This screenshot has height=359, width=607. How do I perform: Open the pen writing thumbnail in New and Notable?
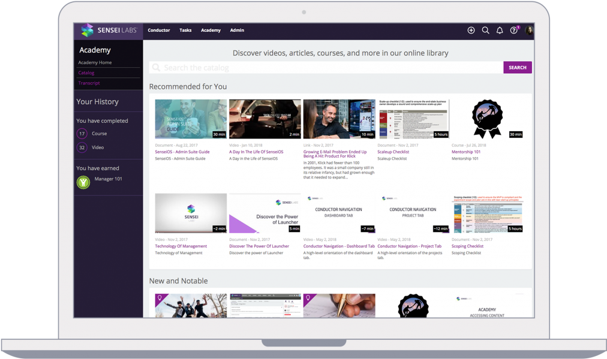[339, 306]
